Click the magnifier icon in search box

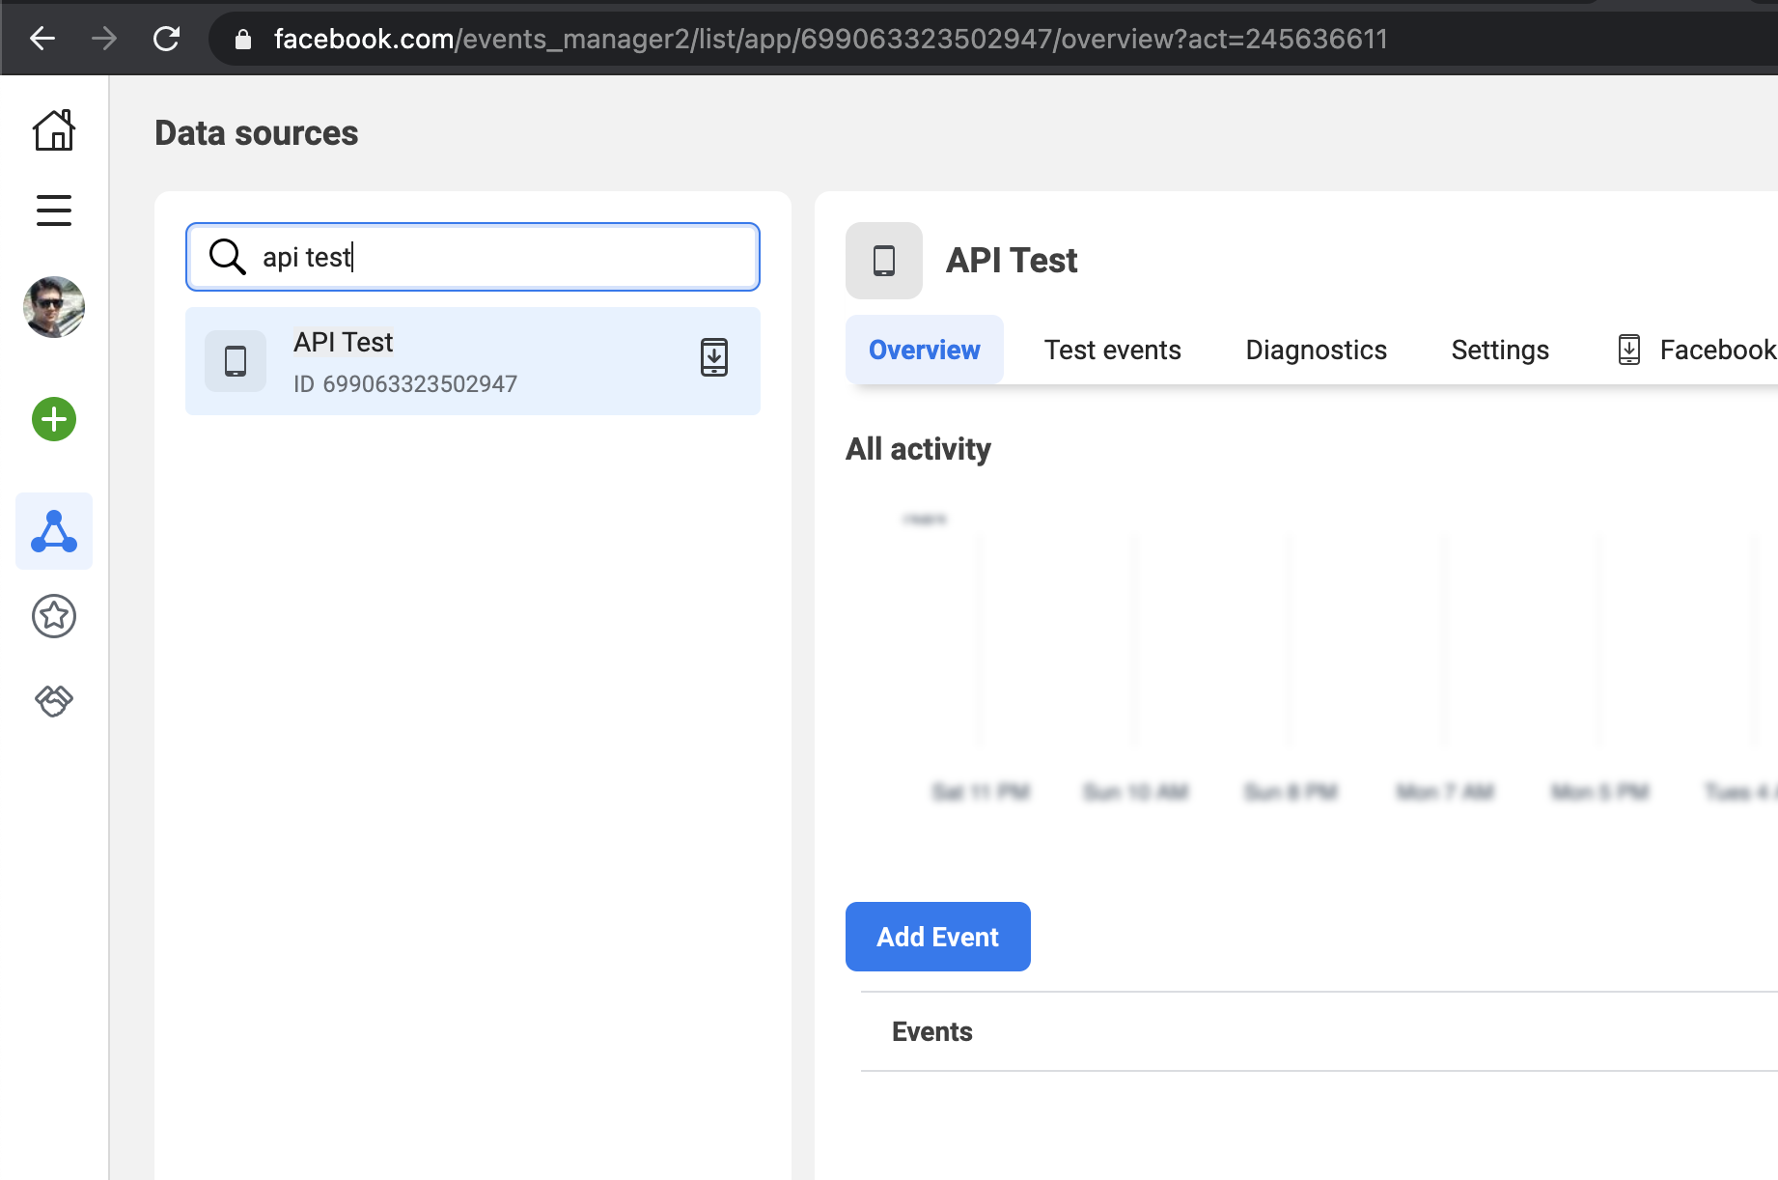pos(228,257)
